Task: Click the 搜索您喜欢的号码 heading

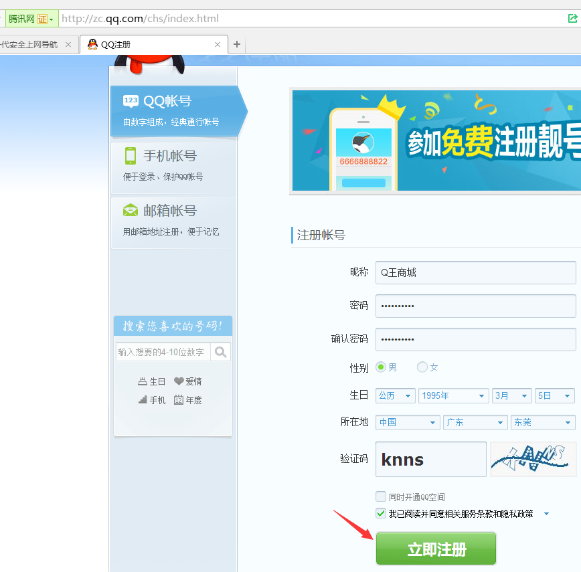Action: point(173,326)
